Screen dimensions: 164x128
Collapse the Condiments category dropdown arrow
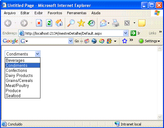(37, 54)
